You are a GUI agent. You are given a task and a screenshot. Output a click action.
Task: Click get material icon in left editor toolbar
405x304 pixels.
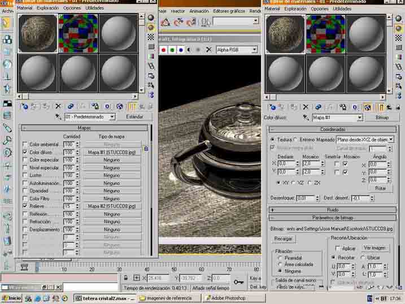[x=25, y=106]
